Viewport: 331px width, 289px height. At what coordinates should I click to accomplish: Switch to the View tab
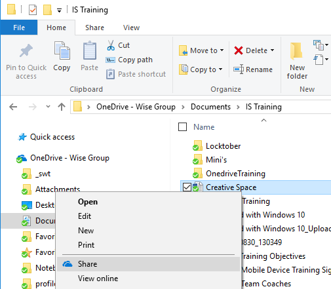click(x=131, y=28)
